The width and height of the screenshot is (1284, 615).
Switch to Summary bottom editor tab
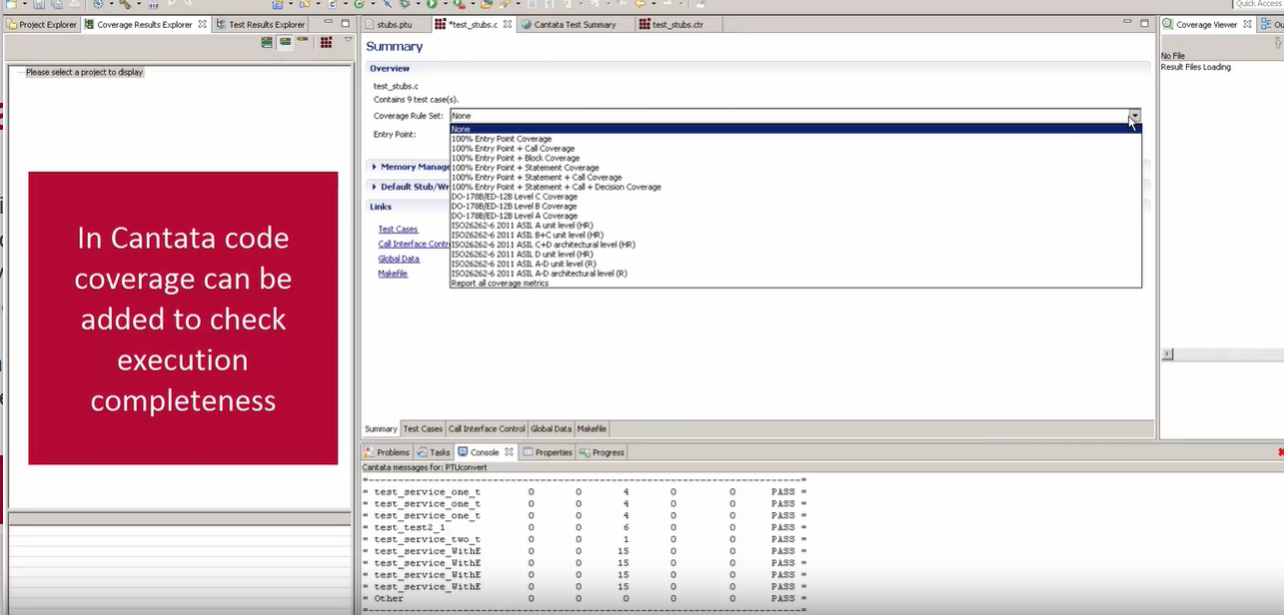click(x=381, y=429)
